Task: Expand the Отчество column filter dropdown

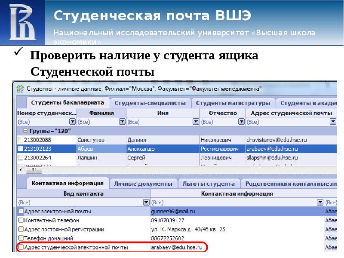Action: 241,122
